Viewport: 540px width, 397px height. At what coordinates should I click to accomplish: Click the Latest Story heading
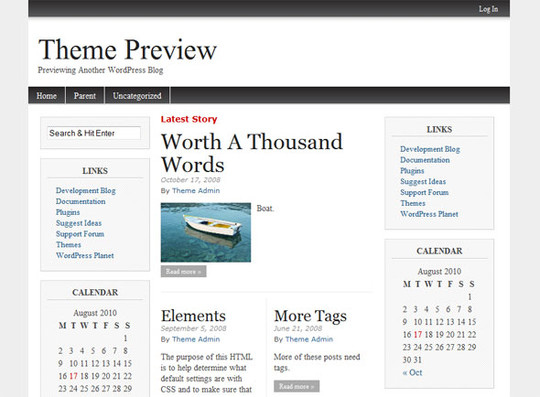[x=189, y=119]
